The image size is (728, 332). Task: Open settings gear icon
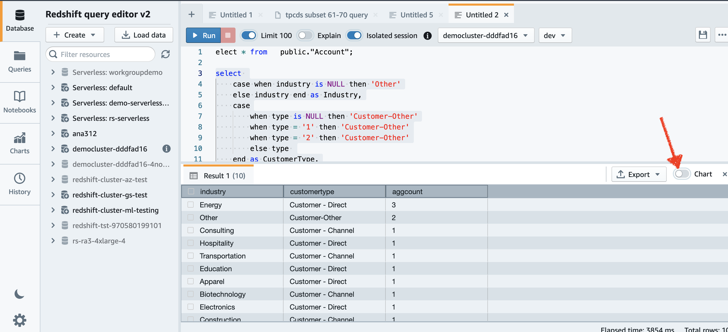point(19,320)
